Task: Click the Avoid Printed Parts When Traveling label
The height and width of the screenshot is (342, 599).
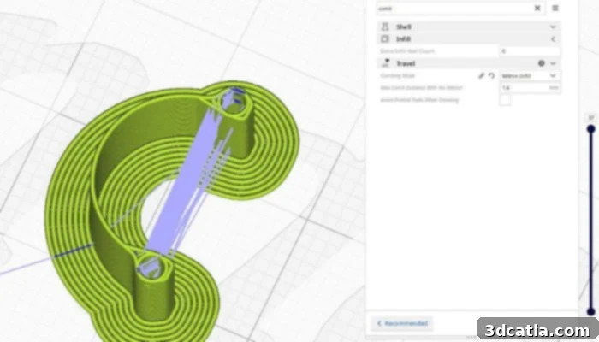Action: tap(419, 100)
